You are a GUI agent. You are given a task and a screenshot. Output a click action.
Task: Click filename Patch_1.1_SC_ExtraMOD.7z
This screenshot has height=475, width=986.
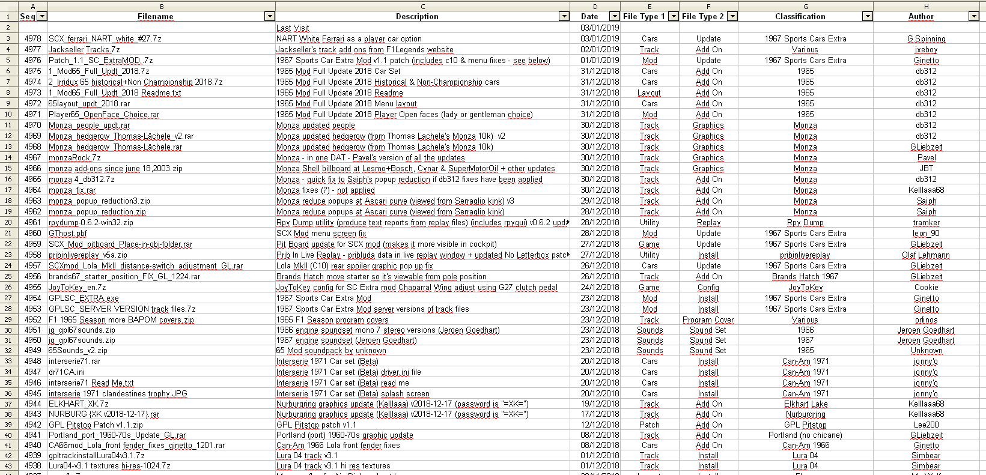pos(101,60)
